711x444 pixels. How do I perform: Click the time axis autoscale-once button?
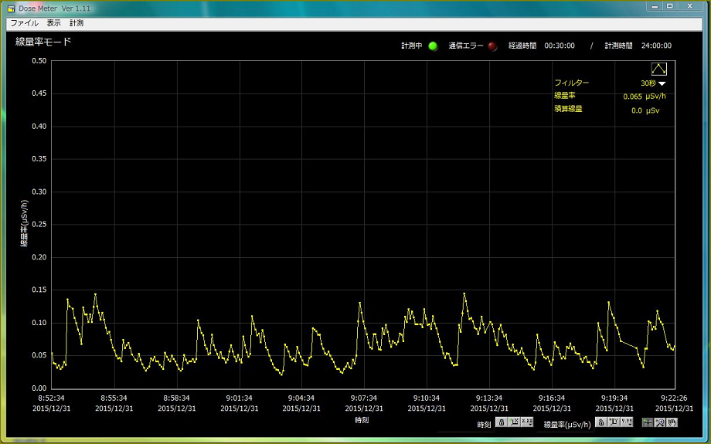pos(514,422)
